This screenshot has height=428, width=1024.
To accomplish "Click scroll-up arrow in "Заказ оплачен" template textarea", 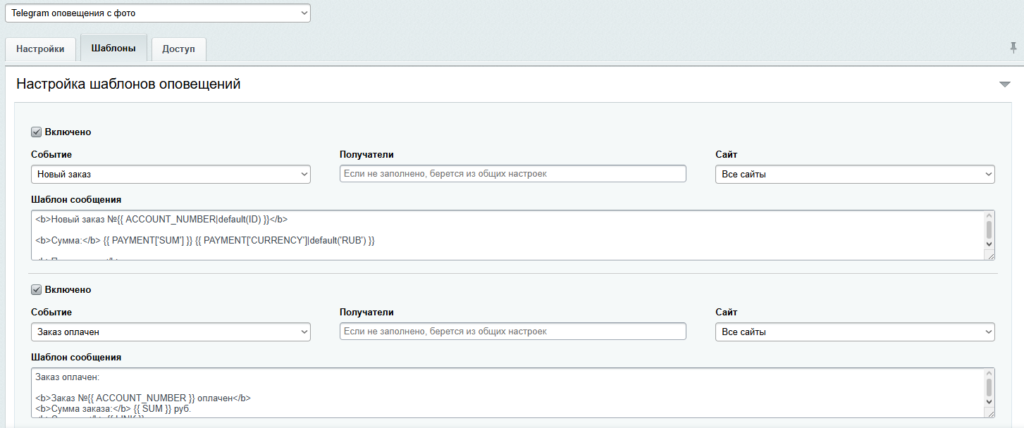I will click(x=989, y=374).
